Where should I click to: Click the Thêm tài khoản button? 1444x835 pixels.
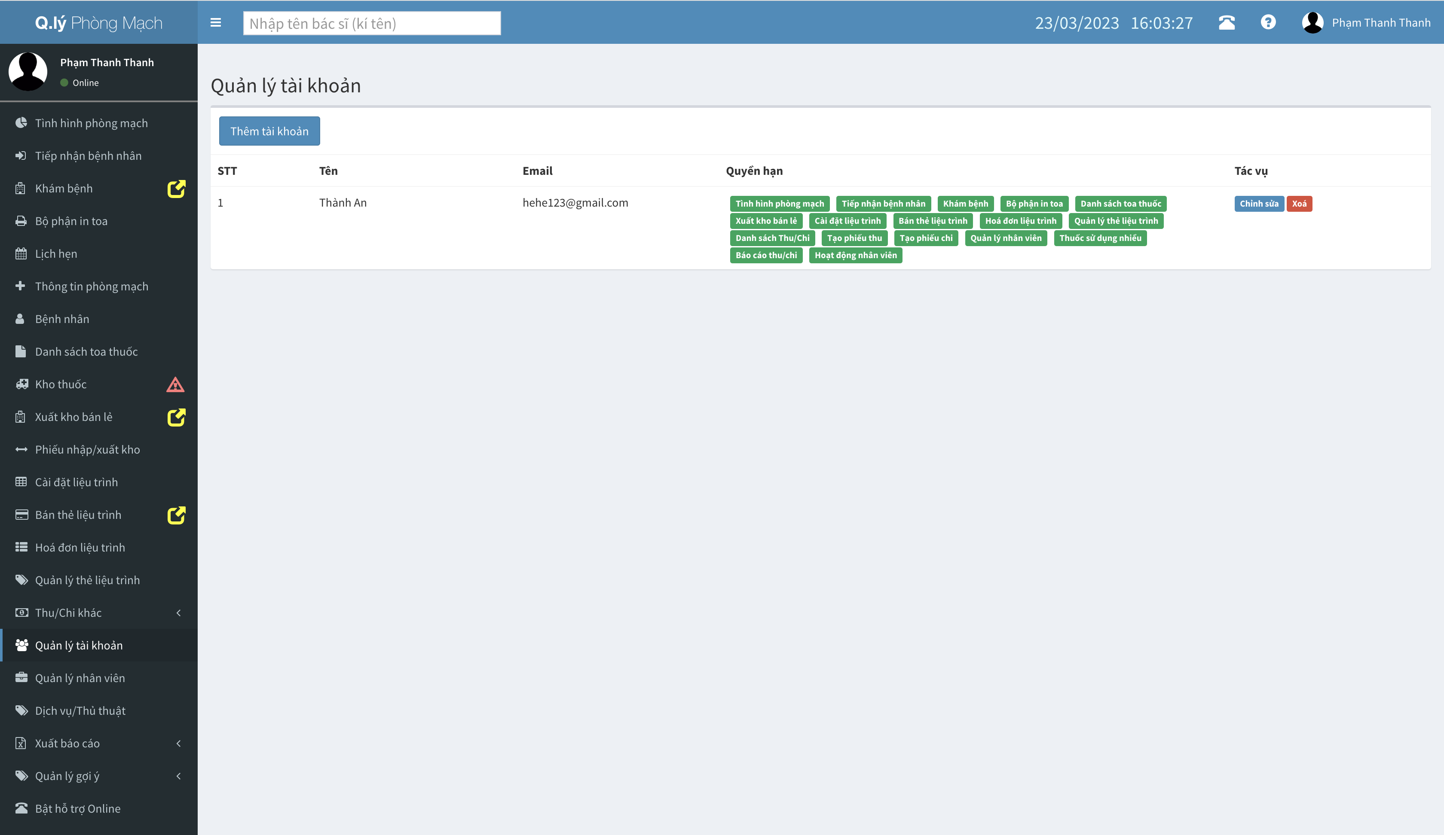[x=269, y=131]
